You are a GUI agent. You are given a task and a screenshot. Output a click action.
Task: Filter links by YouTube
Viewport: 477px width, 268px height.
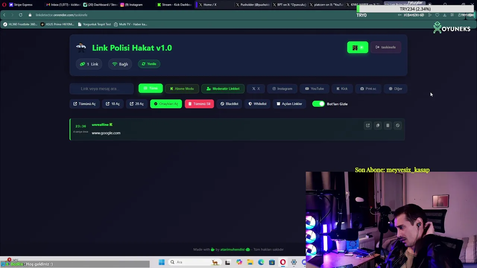click(315, 89)
